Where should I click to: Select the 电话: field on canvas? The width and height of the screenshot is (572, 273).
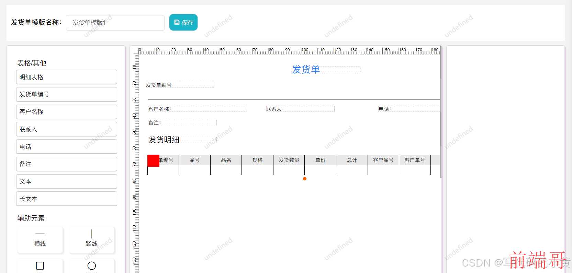409,109
